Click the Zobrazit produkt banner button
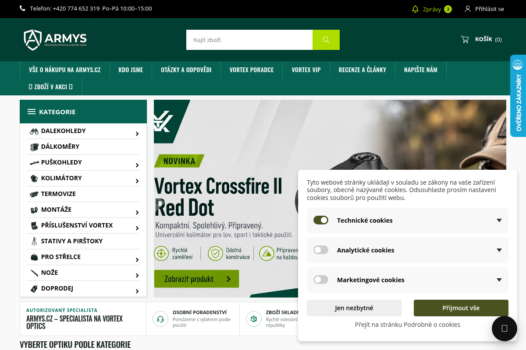The width and height of the screenshot is (526, 350). coord(196,279)
